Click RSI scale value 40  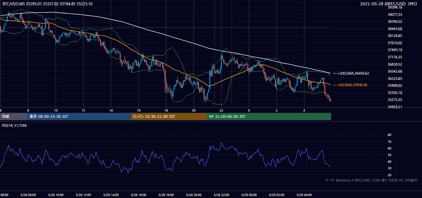click(389, 161)
